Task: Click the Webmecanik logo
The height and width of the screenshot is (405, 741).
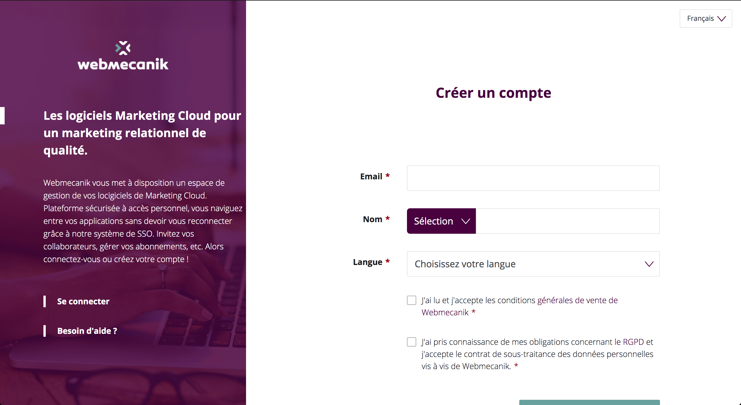Action: point(123,56)
